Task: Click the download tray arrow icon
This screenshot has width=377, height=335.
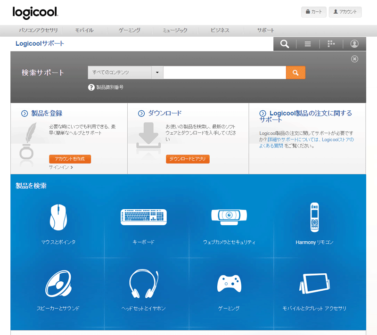Action: (x=148, y=136)
